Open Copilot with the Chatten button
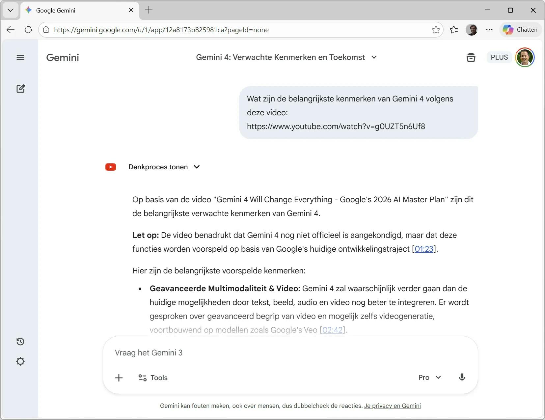Screen dimensions: 545x420 (x=520, y=30)
